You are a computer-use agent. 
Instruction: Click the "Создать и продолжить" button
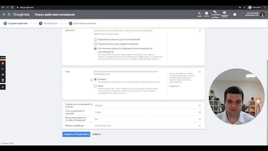(x=76, y=134)
